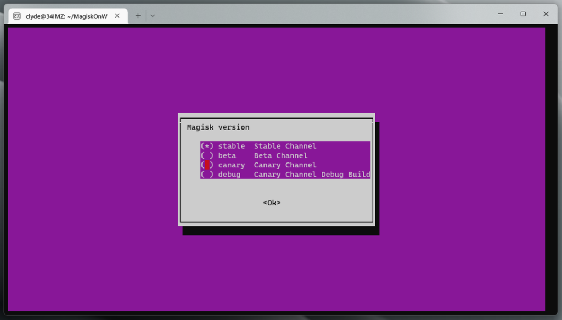Click the 'beta' tag label
Image resolution: width=562 pixels, height=320 pixels.
coord(227,155)
